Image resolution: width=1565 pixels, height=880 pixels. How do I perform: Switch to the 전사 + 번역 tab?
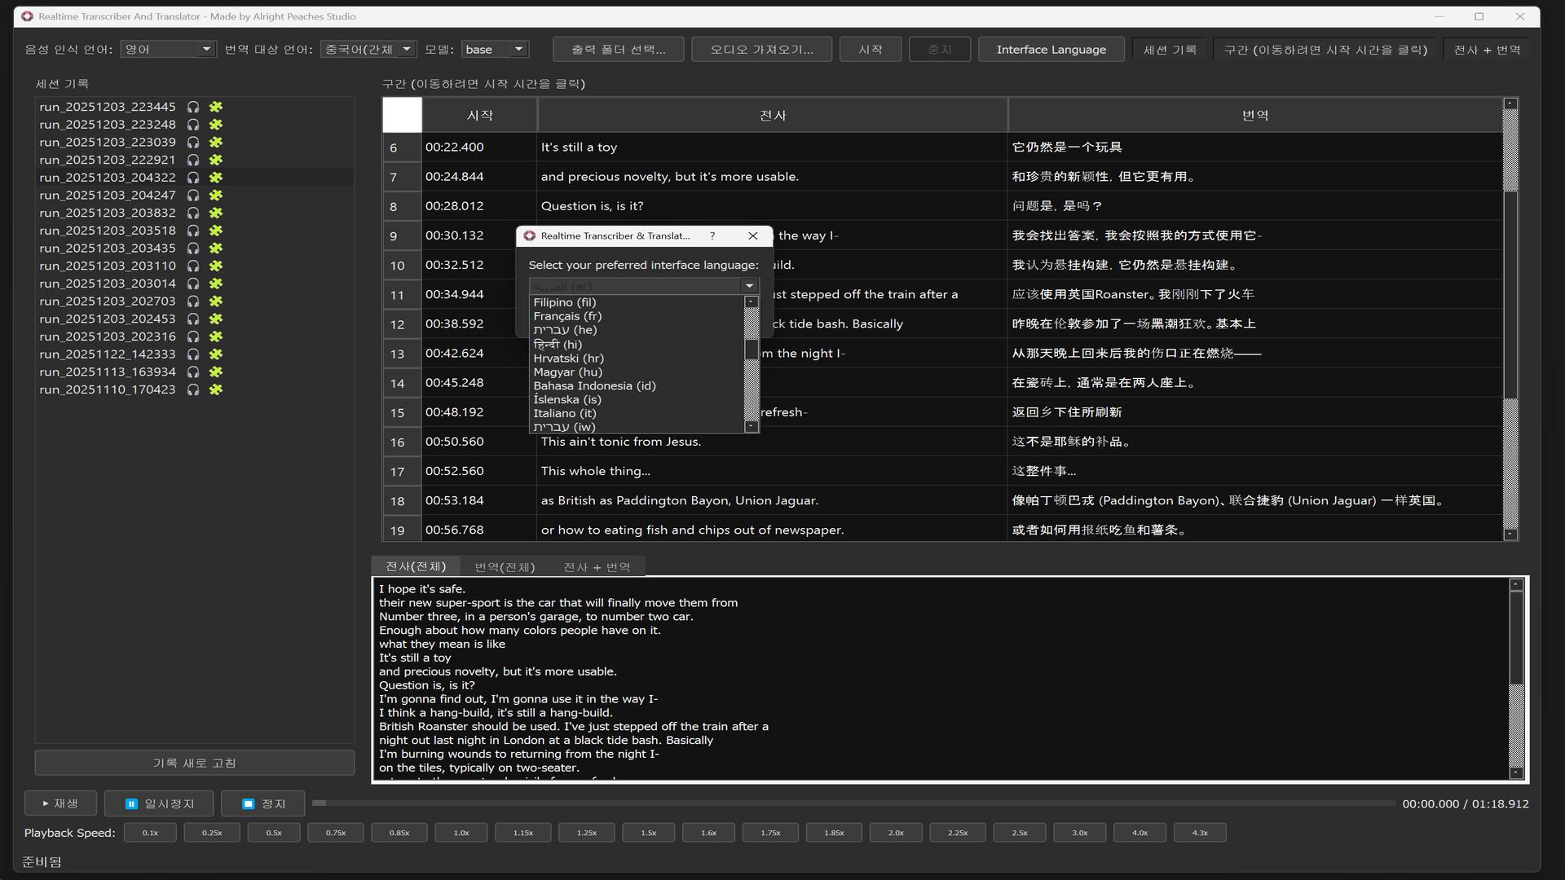click(x=596, y=565)
